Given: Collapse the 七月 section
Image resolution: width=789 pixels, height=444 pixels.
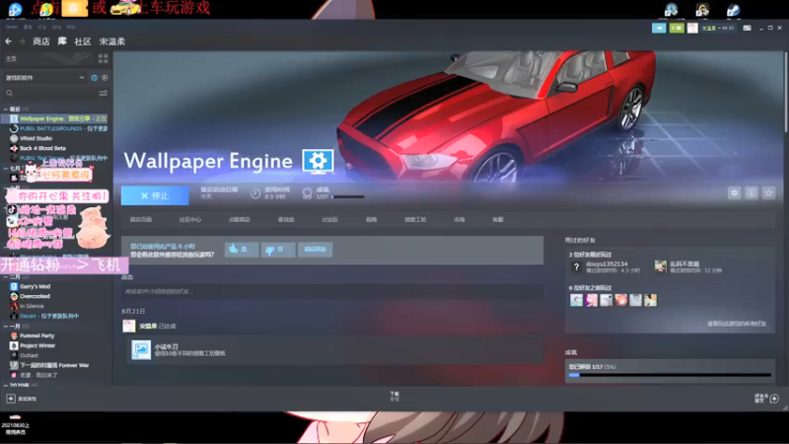Looking at the screenshot, I should pyautogui.click(x=6, y=169).
